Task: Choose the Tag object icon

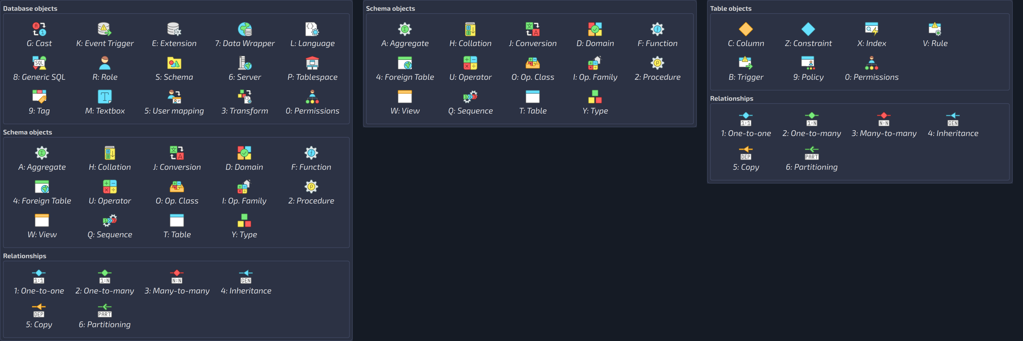Action: coord(39,97)
